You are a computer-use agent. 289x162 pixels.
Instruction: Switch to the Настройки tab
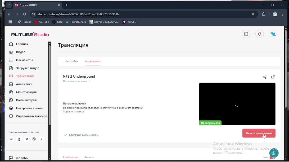click(71, 61)
